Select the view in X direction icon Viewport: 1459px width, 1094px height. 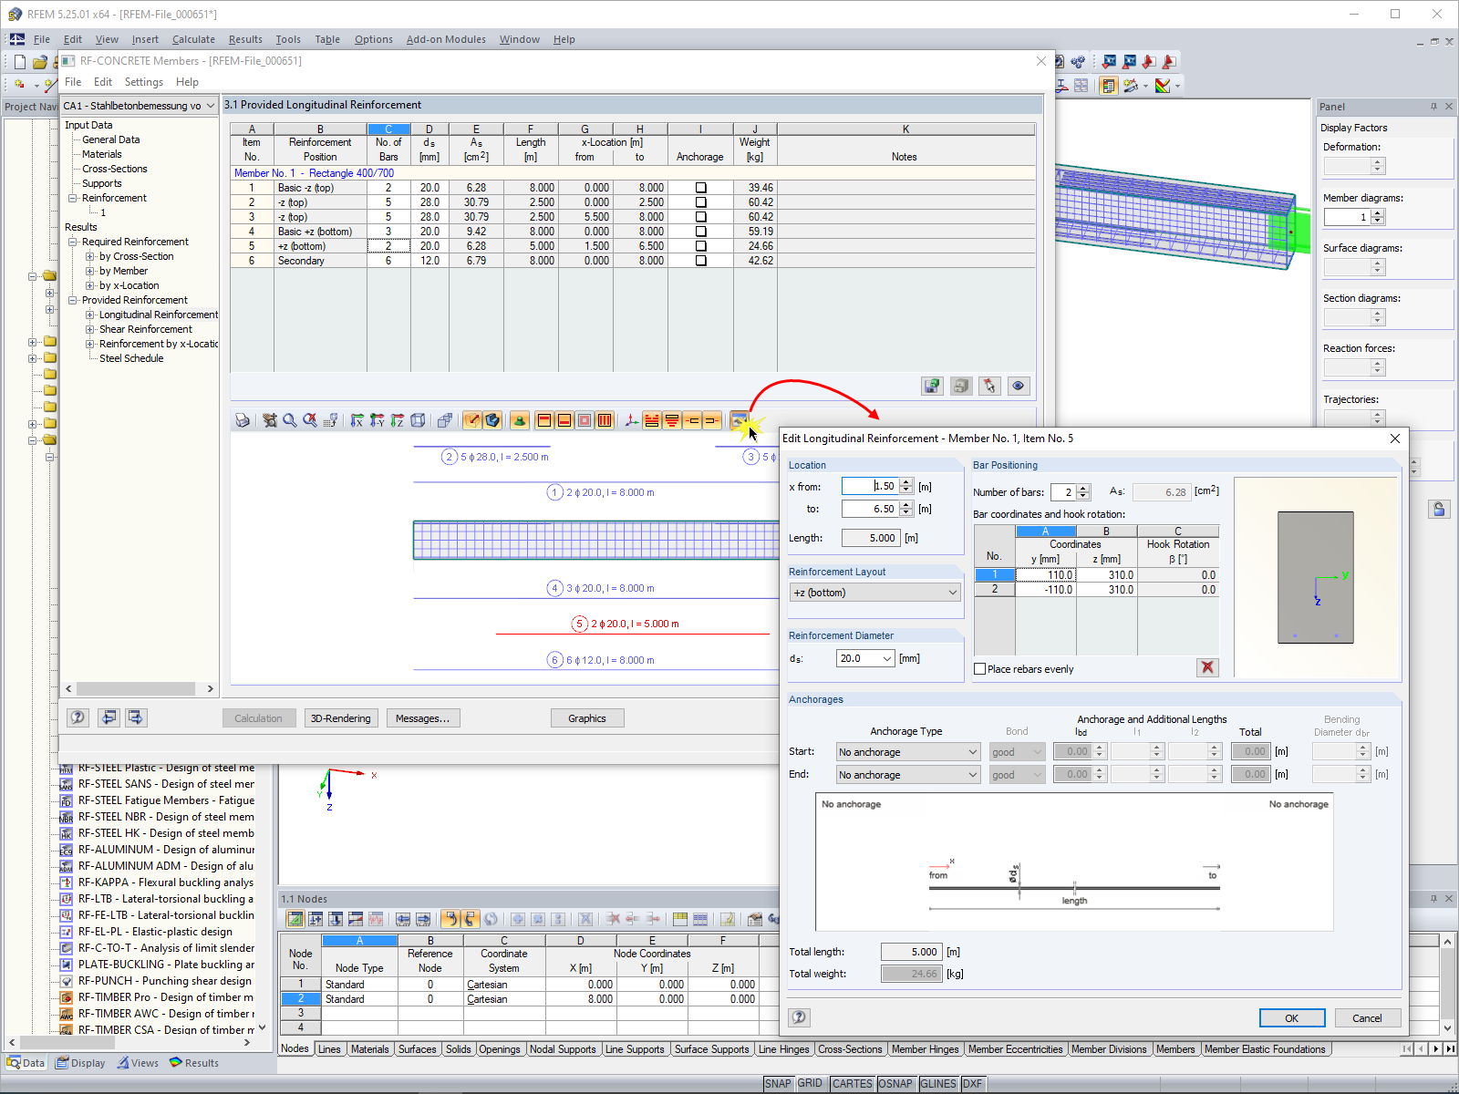coord(357,420)
